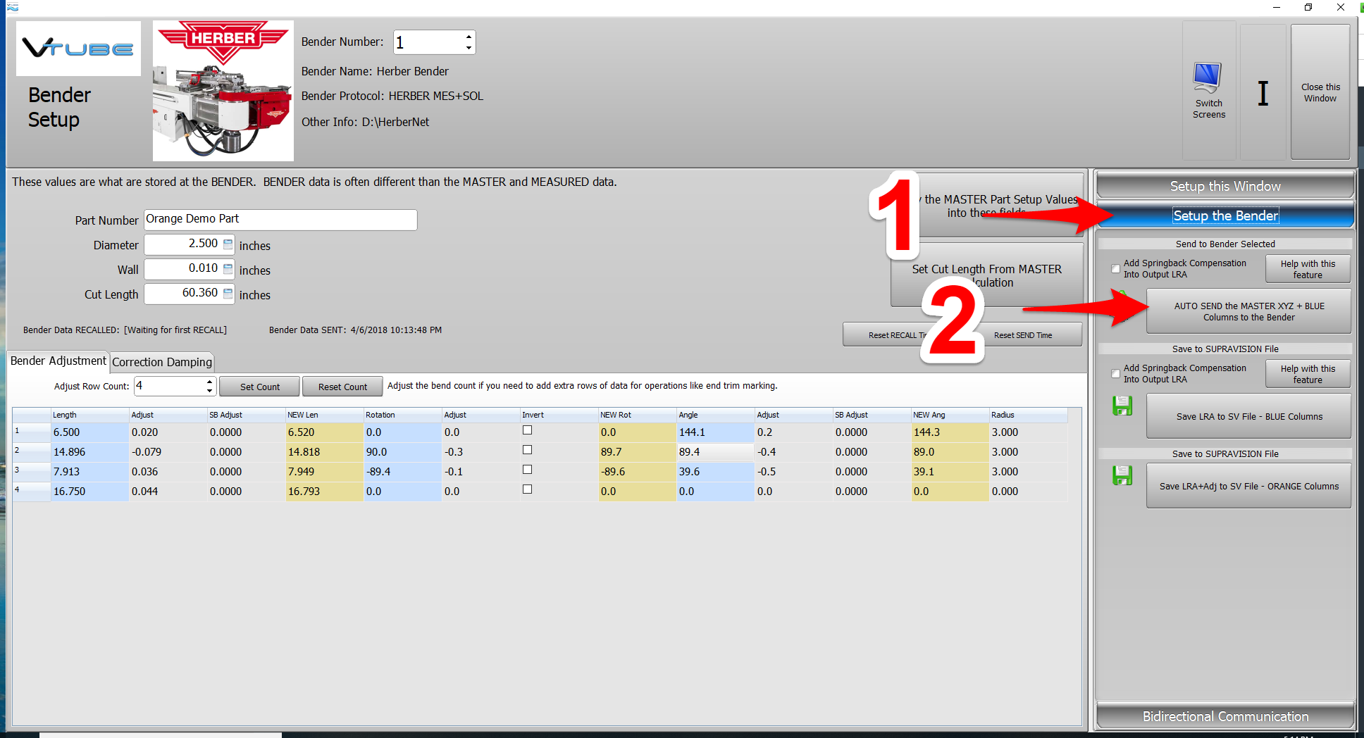Check the Invert checkbox in row 3
The height and width of the screenshot is (738, 1364).
[x=527, y=470]
